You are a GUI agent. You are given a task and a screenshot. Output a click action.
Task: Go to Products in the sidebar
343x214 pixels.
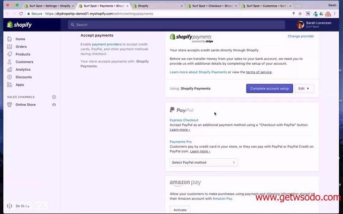[x=23, y=54]
